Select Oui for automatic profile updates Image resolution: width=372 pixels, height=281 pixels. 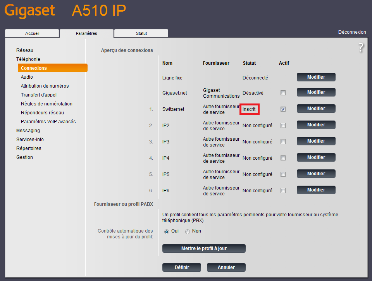167,231
